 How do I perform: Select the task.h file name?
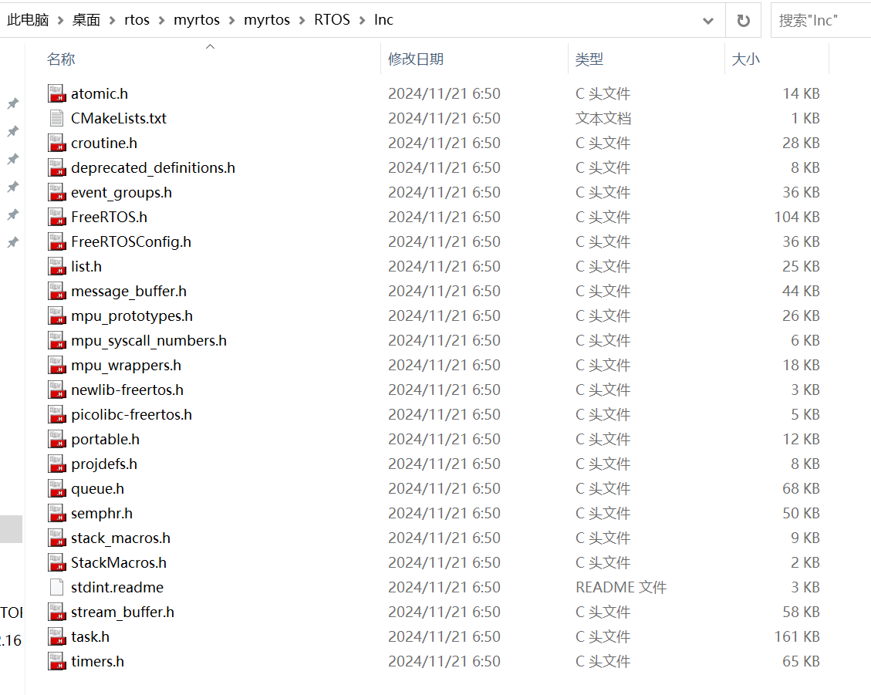[x=90, y=636]
